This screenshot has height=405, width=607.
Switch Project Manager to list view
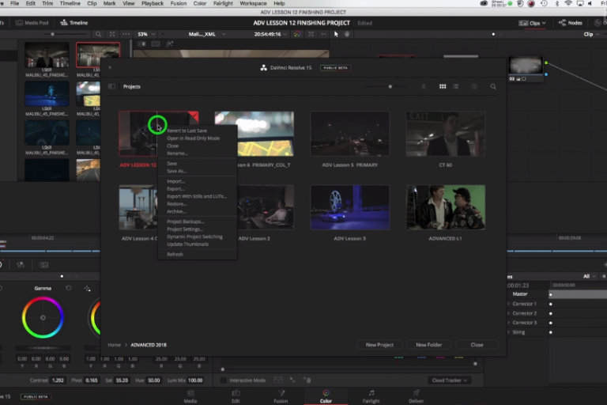point(456,86)
